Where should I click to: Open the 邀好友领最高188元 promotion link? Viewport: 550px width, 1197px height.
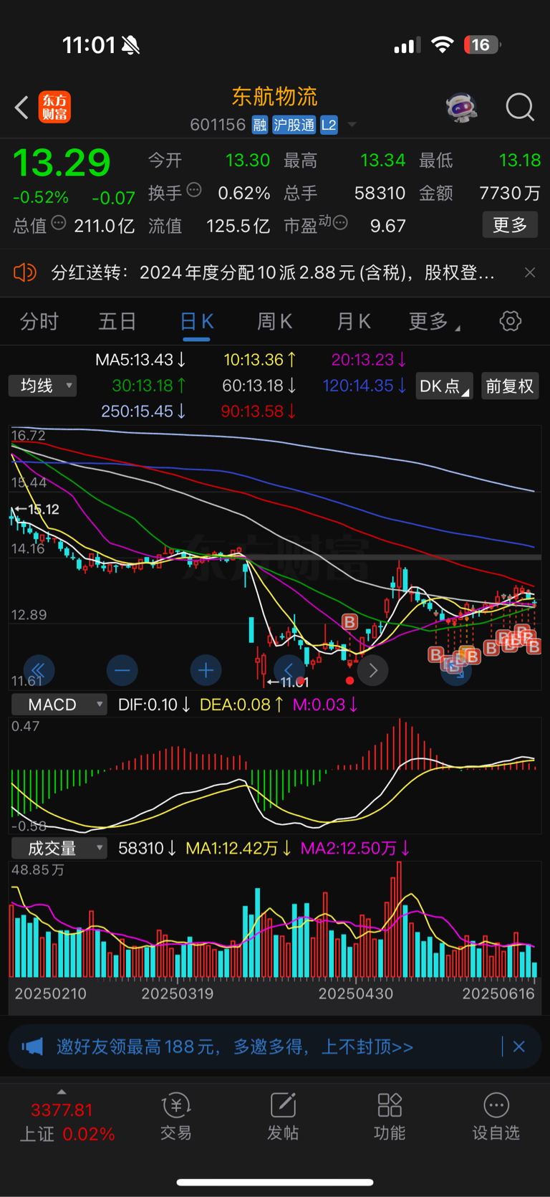point(235,1047)
